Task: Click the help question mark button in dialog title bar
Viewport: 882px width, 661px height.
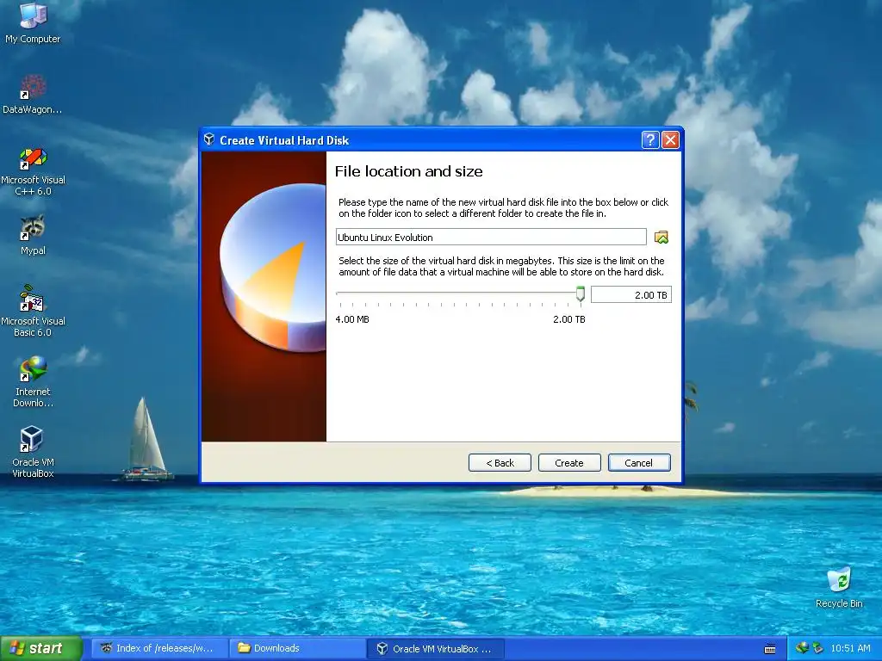Action: [650, 140]
